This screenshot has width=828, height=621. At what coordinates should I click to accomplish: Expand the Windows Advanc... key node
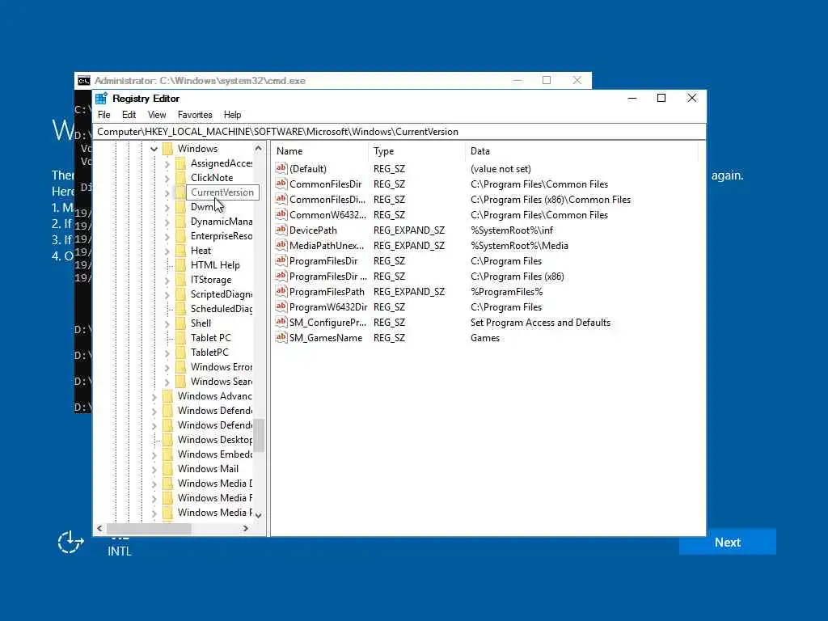coord(154,396)
